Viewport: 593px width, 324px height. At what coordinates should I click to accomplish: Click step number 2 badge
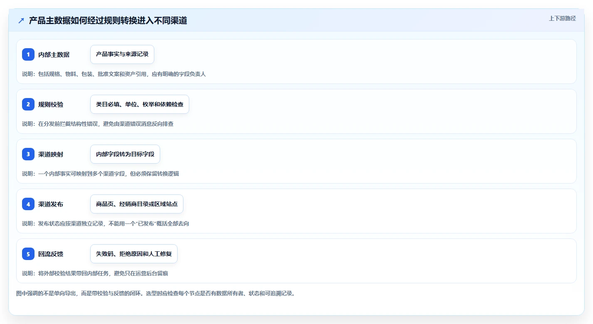click(28, 104)
